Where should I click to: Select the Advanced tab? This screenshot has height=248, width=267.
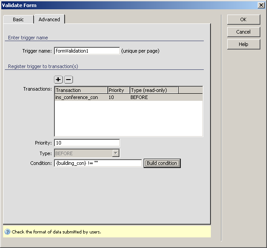pyautogui.click(x=49, y=19)
